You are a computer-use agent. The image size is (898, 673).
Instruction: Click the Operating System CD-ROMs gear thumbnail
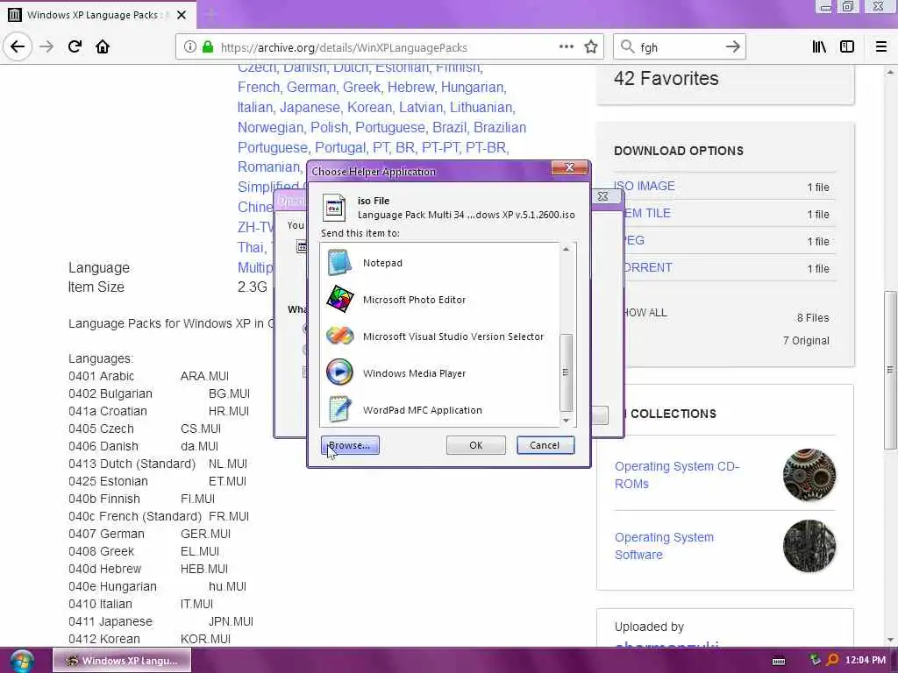coord(809,475)
